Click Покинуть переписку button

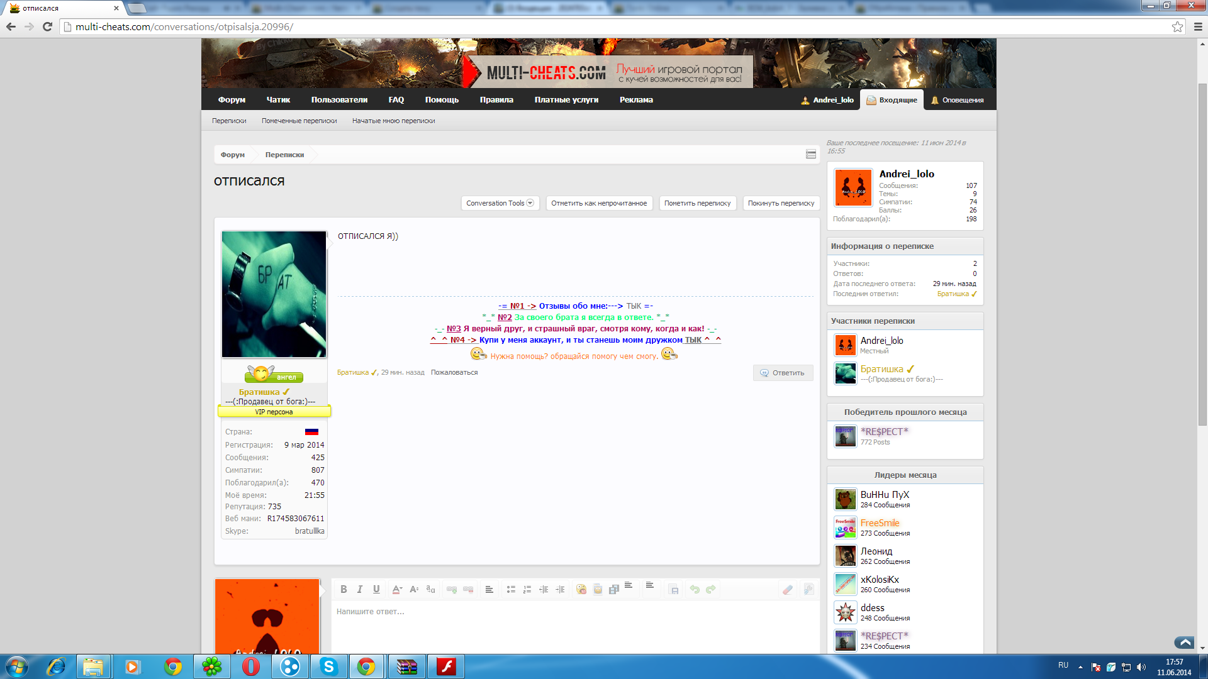[x=781, y=203]
